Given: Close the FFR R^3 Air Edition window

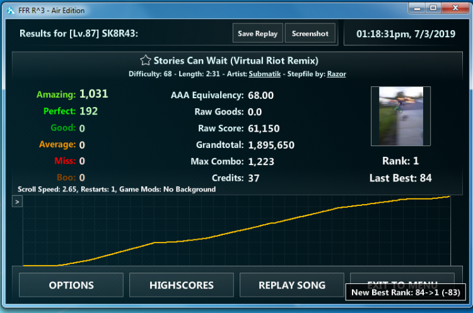Looking at the screenshot, I should [x=455, y=8].
